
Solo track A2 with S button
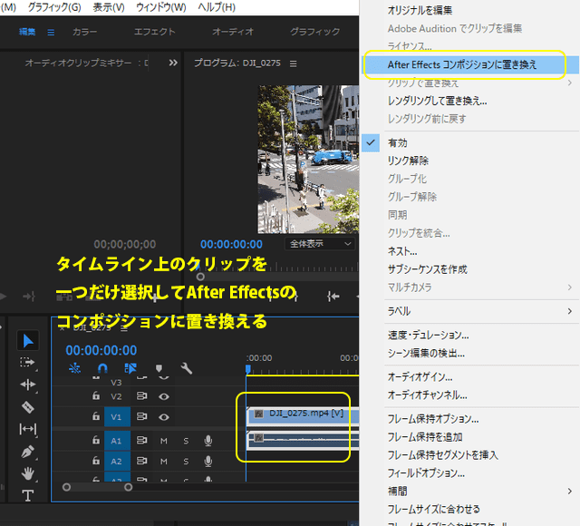pos(186,462)
